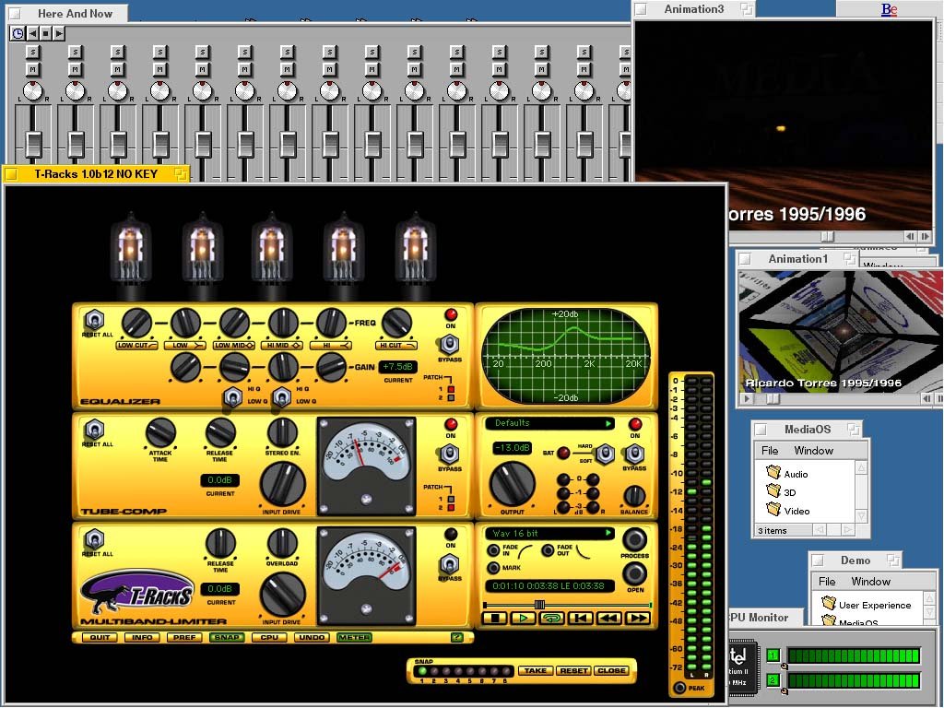Screen dimensions: 944x708
Task: Open the File menu in Demo window
Action: 827,581
